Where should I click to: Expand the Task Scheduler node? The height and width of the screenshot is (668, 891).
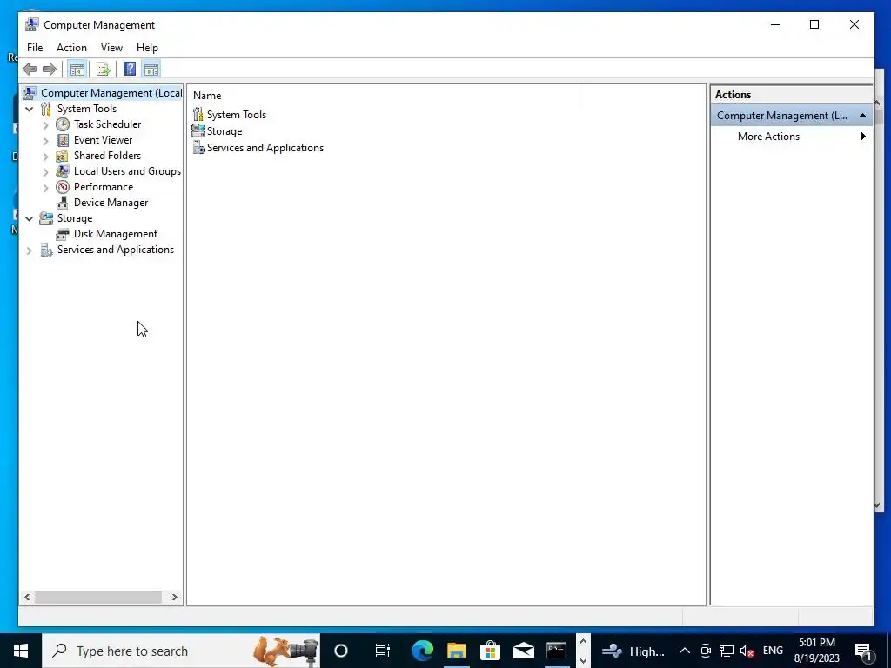pos(46,125)
